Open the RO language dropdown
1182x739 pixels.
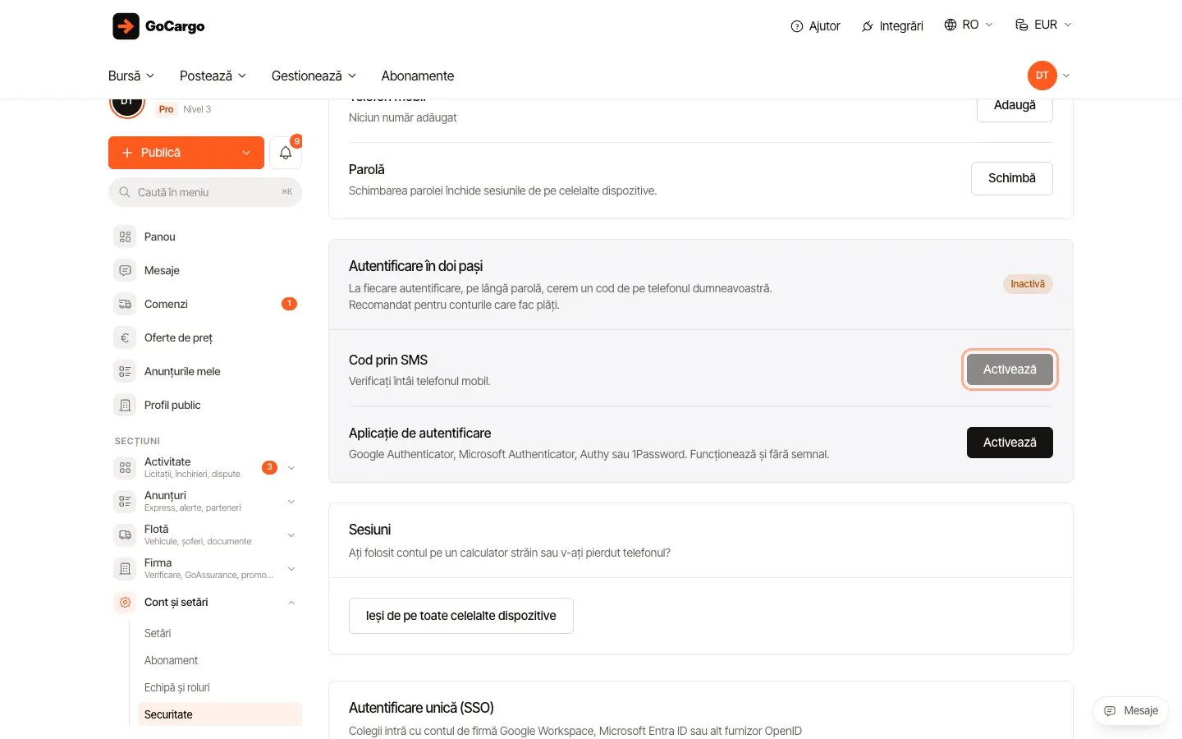[969, 25]
